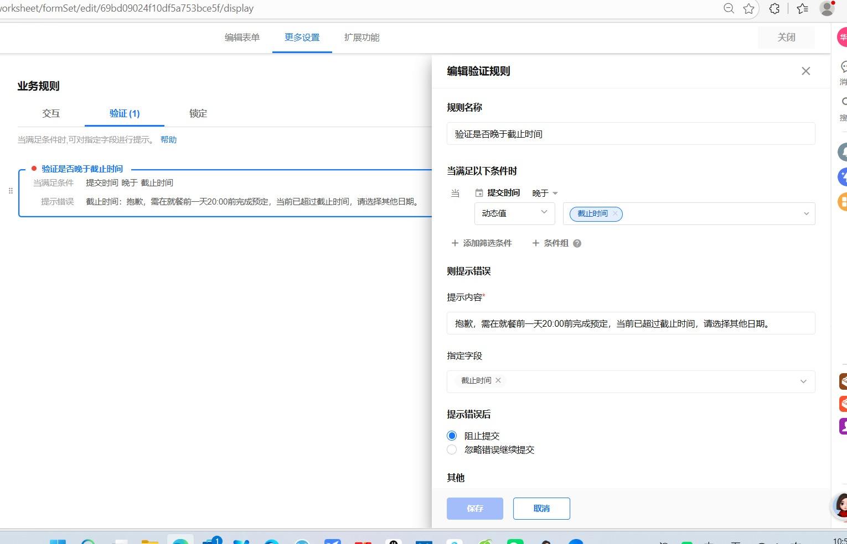
Task: Click the calendar icon next to 提交时间
Action: click(x=478, y=192)
